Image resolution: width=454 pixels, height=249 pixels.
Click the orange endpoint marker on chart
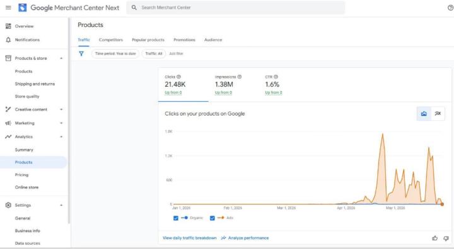coord(442,204)
